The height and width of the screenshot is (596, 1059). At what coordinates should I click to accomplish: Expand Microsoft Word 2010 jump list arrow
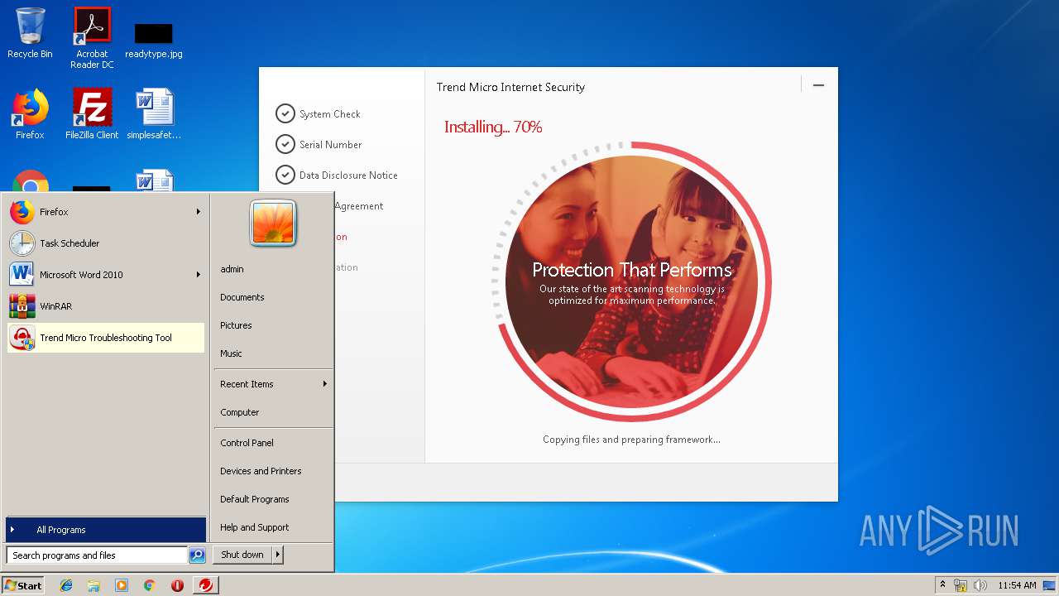point(199,275)
